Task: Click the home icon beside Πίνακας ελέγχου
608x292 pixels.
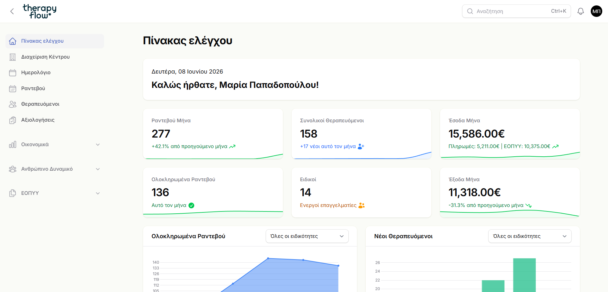Action: 13,41
